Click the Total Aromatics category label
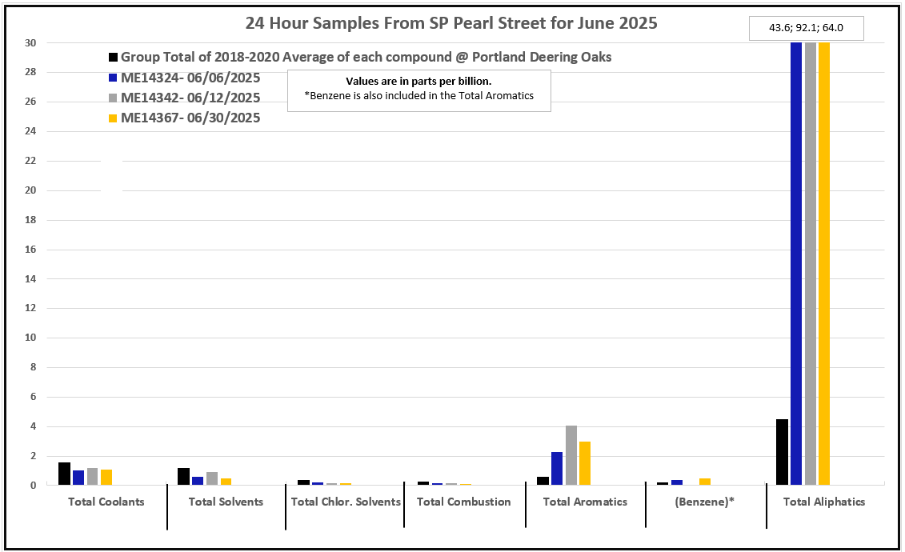The height and width of the screenshot is (552, 905). [585, 502]
